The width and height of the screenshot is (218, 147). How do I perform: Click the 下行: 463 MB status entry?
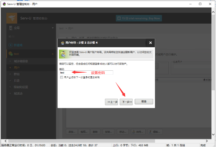point(139,145)
